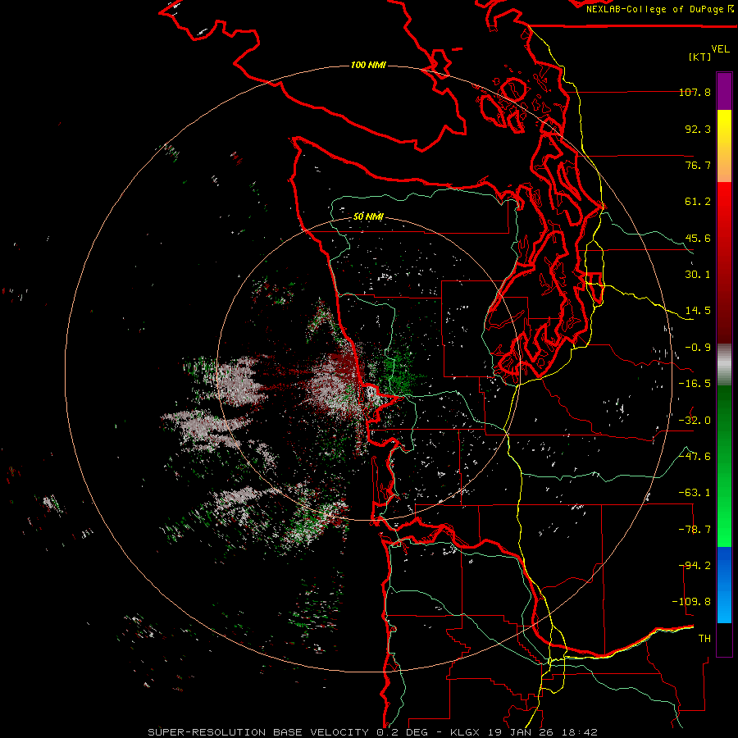738x738 pixels.
Task: Click the 19 JAN 26 date text
Action: [521, 732]
